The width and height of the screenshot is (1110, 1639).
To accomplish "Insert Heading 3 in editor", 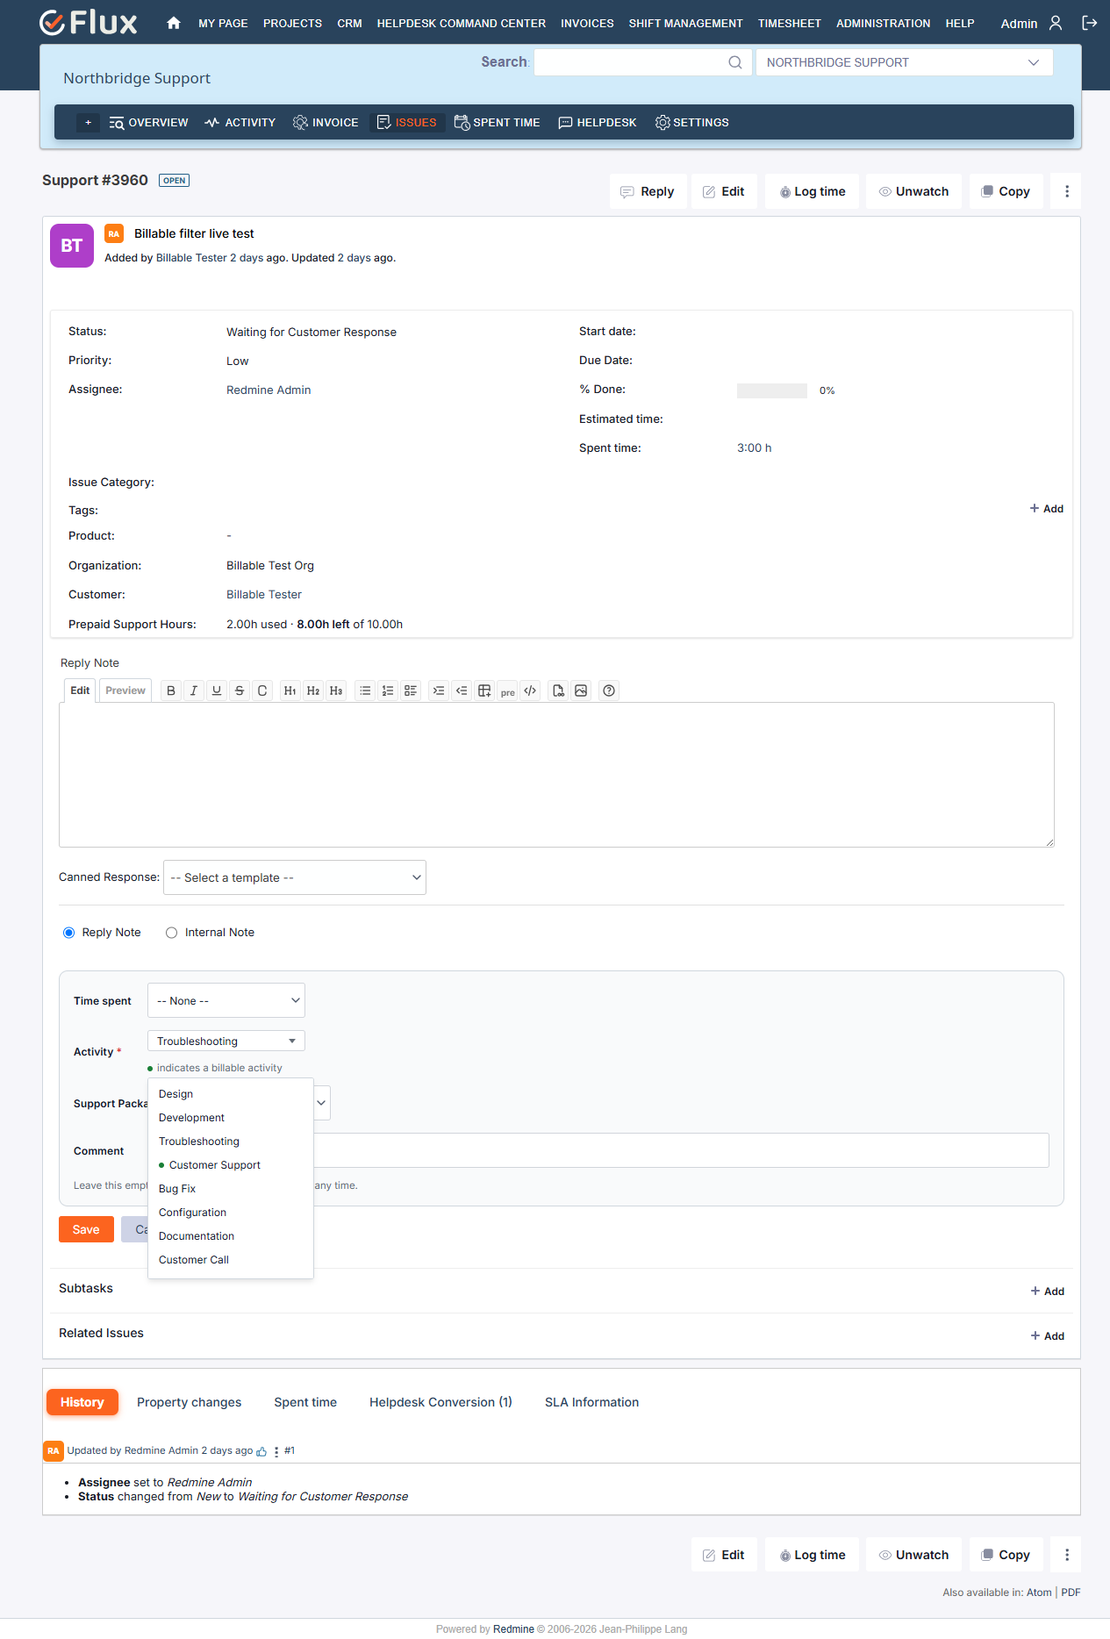I will click(x=335, y=691).
